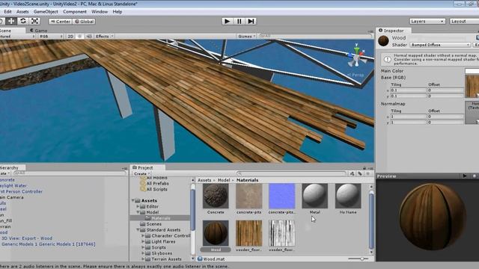479x269 pixels.
Task: Open the GameObject menu
Action: tap(46, 12)
